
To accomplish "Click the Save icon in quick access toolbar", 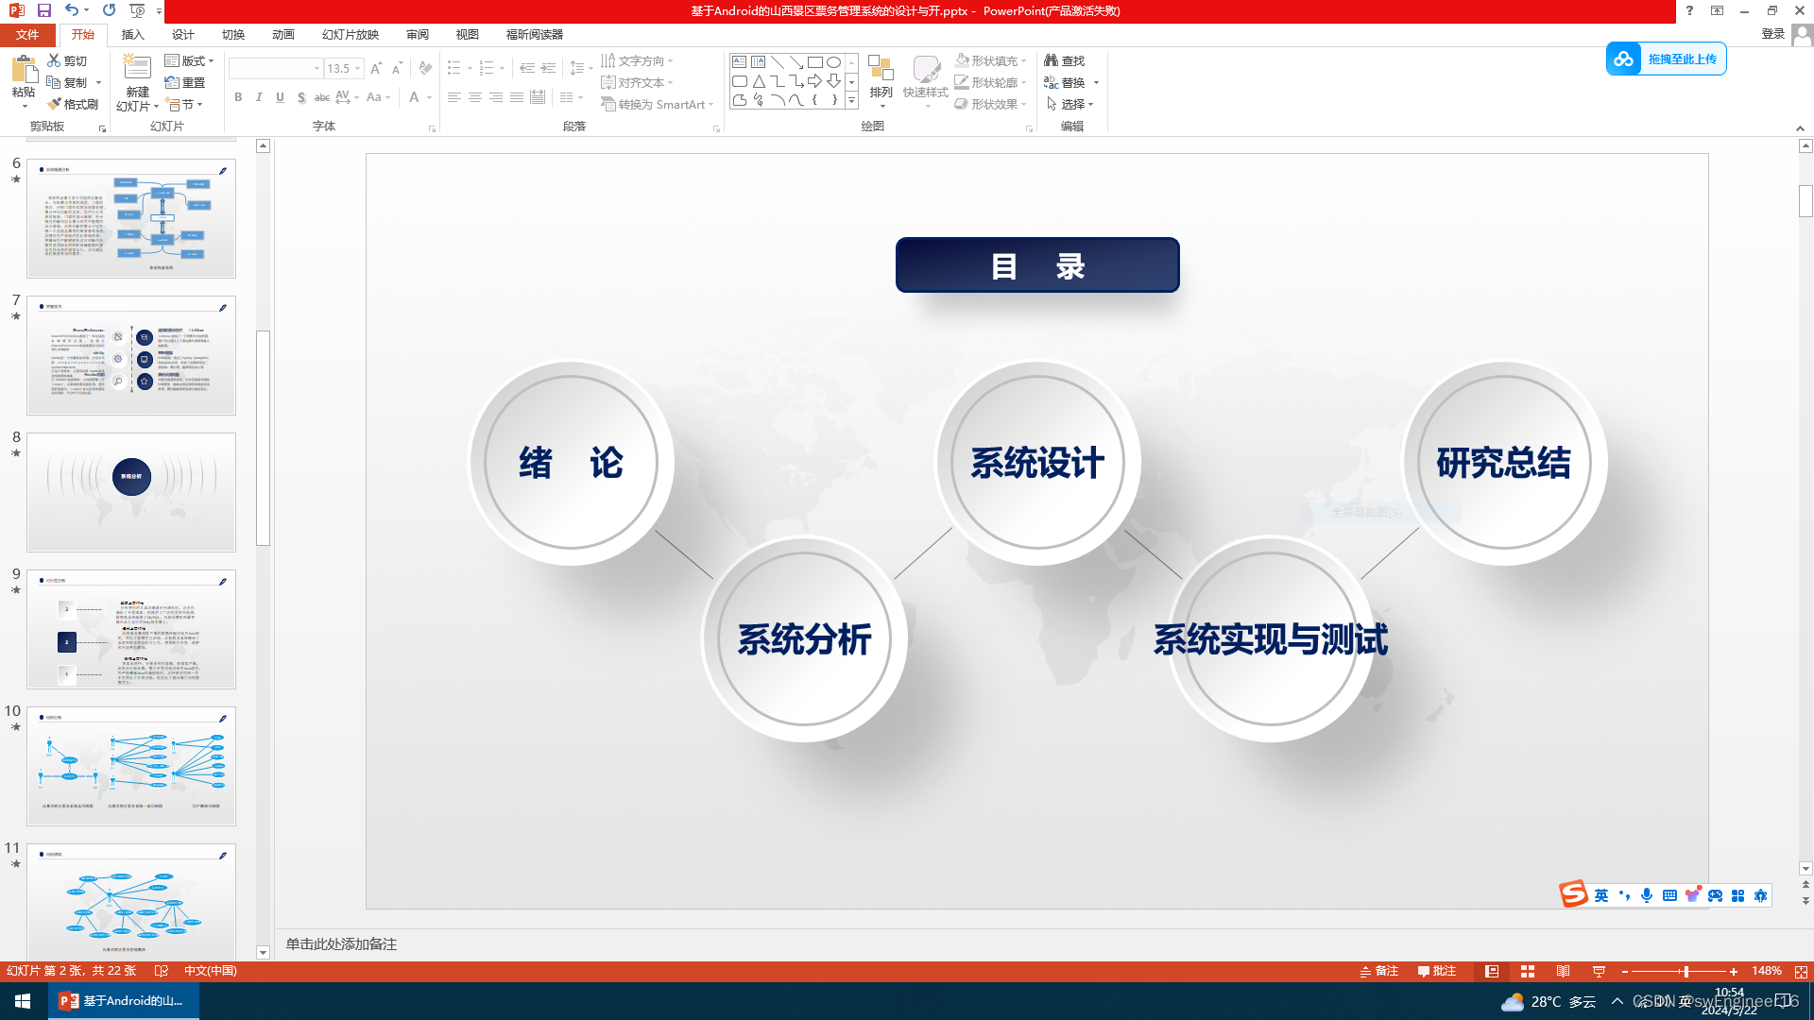I will coord(43,10).
